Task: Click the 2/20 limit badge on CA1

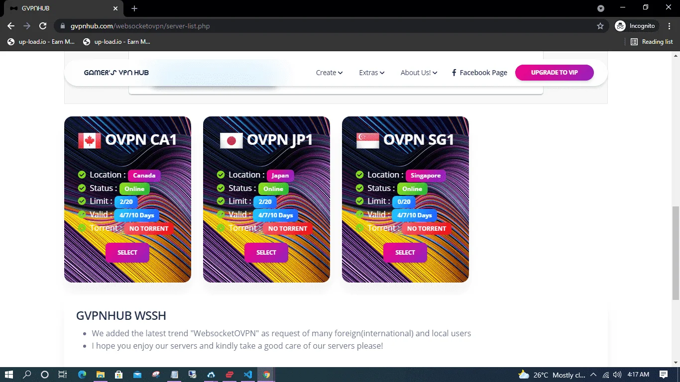Action: tap(126, 202)
